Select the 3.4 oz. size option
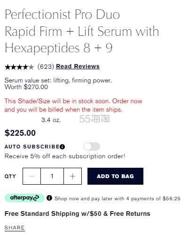This screenshot has width=189, height=237. pos(51,120)
